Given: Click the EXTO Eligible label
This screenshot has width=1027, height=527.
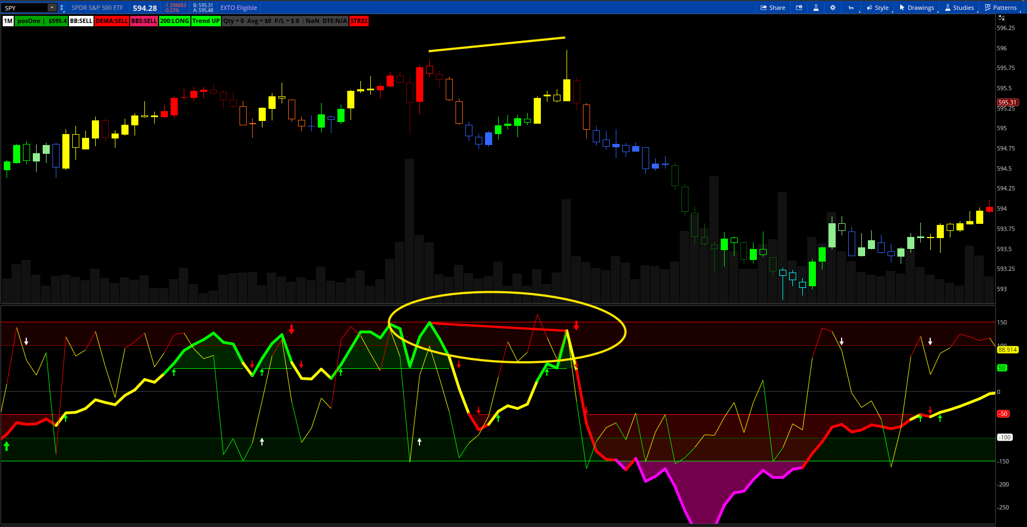Looking at the screenshot, I should [238, 8].
